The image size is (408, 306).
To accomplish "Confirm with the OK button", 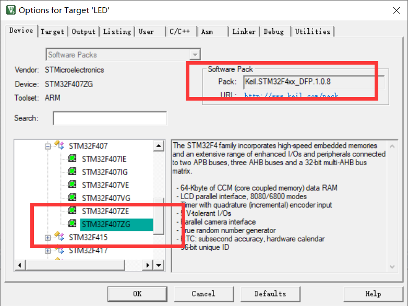I will point(137,294).
